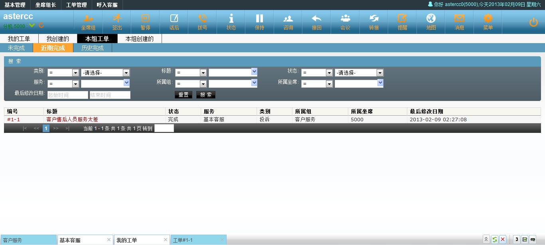Click the 签出 sign-out toolbar icon
Image resolution: width=545 pixels, height=245 pixels.
coord(117,18)
